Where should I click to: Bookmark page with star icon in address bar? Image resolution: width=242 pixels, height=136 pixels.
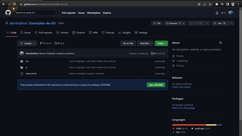tap(210, 4)
